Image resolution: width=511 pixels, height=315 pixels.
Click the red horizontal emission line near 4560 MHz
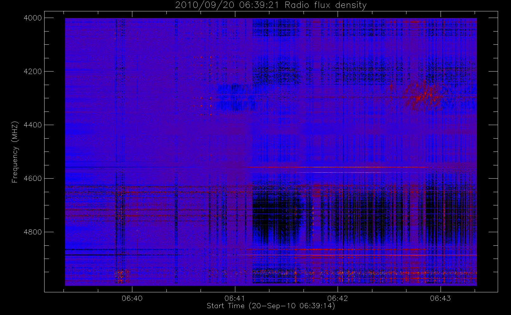(338, 167)
